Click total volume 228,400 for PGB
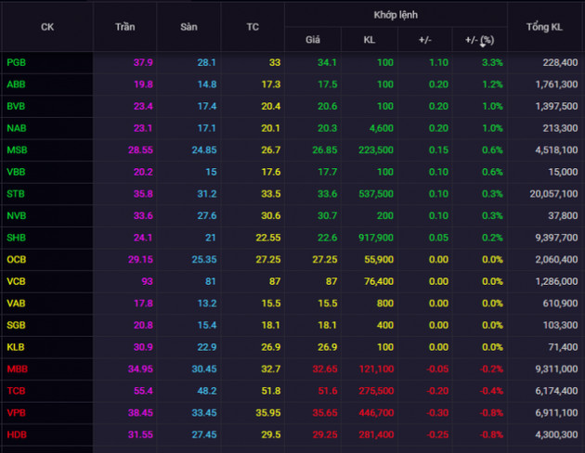Viewport: 585px width, 453px height. click(x=560, y=62)
